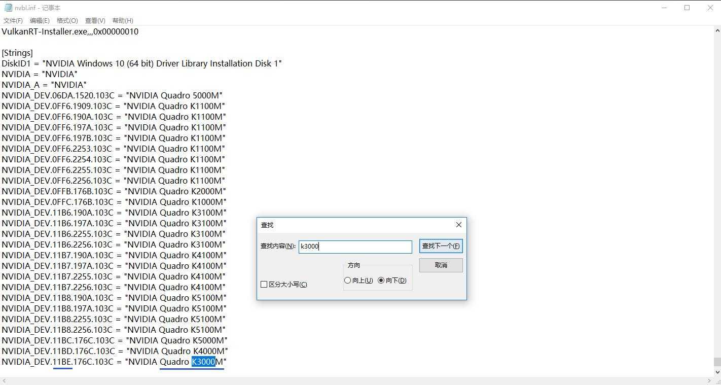This screenshot has width=721, height=385.
Task: Click the NVIDIA_DEV.0FF6.2254.103C line
Action: click(113, 159)
